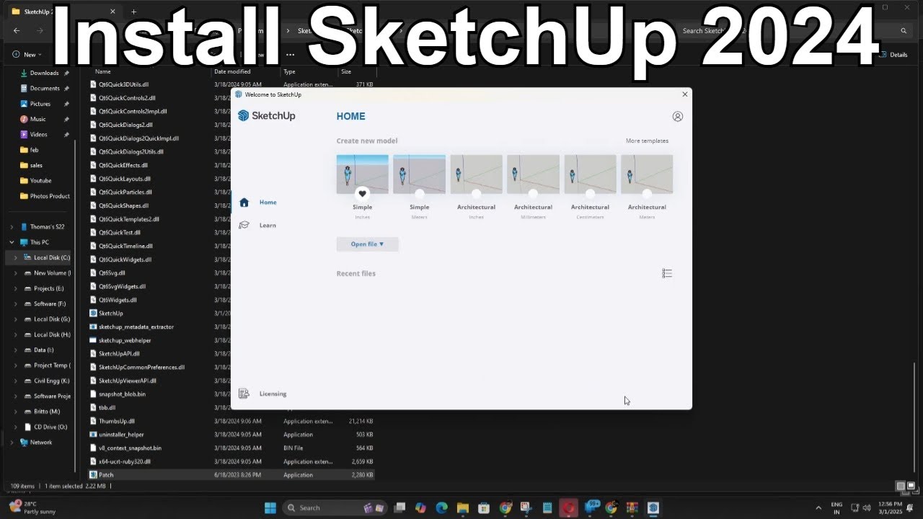The image size is (923, 519).
Task: Expand Network tree node
Action: (x=12, y=442)
